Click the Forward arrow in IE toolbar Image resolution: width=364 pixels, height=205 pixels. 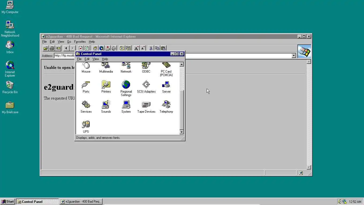point(72,48)
